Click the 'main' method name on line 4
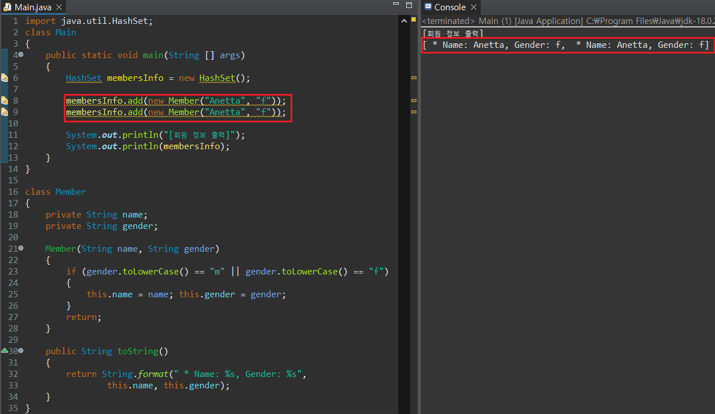 coord(153,55)
